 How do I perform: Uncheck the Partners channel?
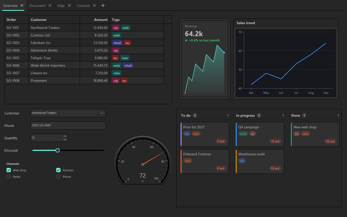[58, 170]
